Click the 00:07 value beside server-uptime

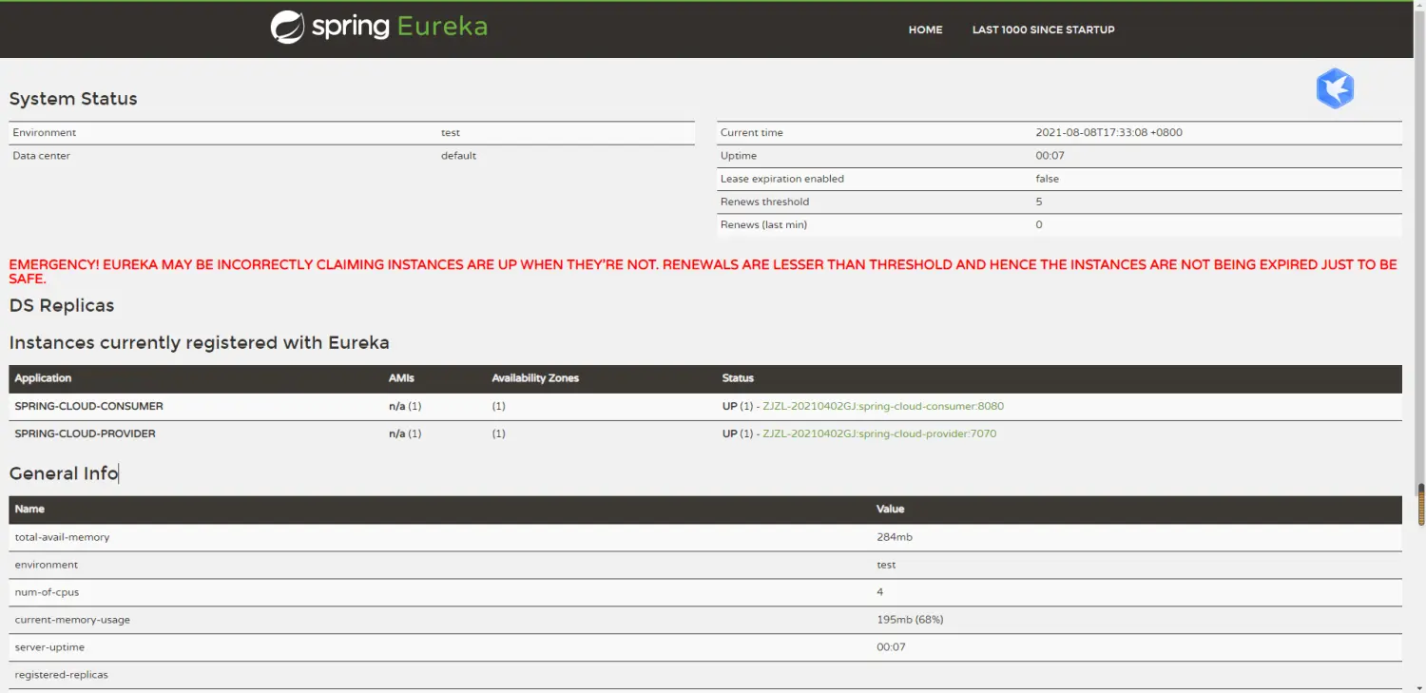891,647
